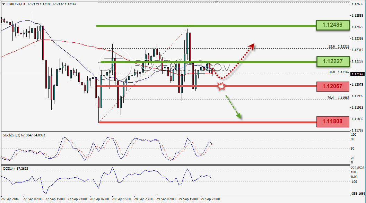Select the EURUSD,H1 chart title text
The height and width of the screenshot is (203, 366).
16,4
